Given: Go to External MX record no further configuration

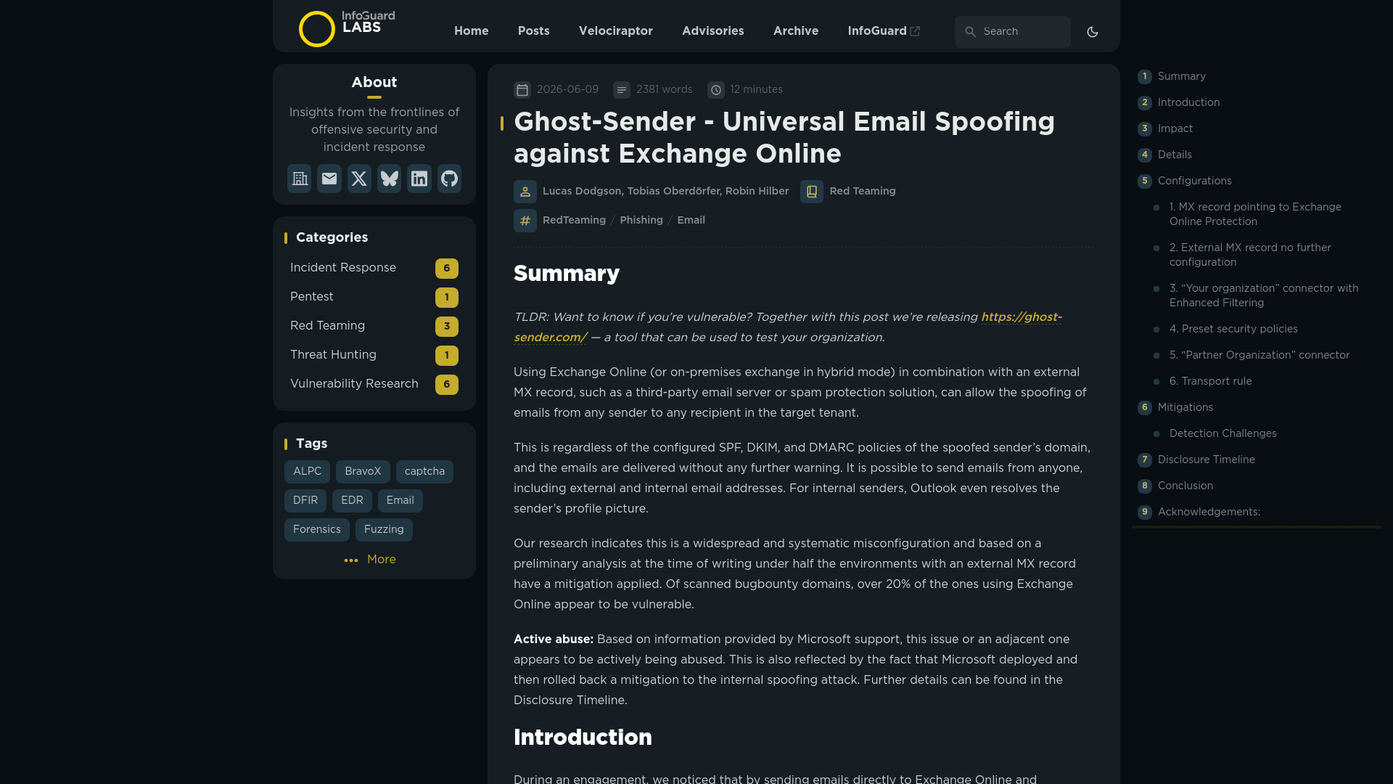Looking at the screenshot, I should point(1250,255).
